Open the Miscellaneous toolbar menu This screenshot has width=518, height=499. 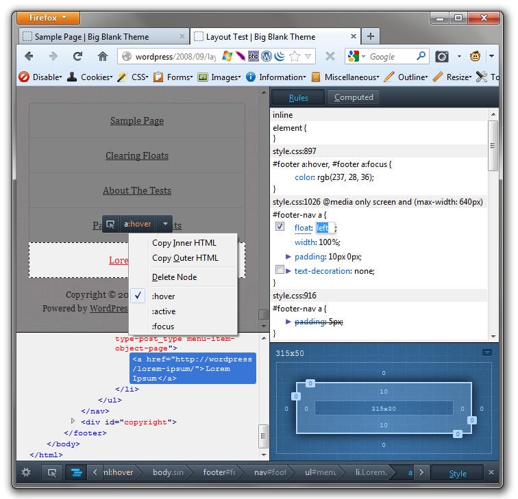(345, 77)
